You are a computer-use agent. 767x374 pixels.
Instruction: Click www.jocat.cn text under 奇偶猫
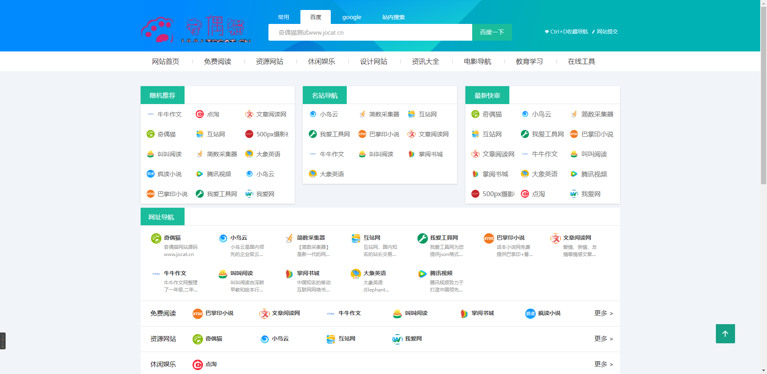pos(179,254)
